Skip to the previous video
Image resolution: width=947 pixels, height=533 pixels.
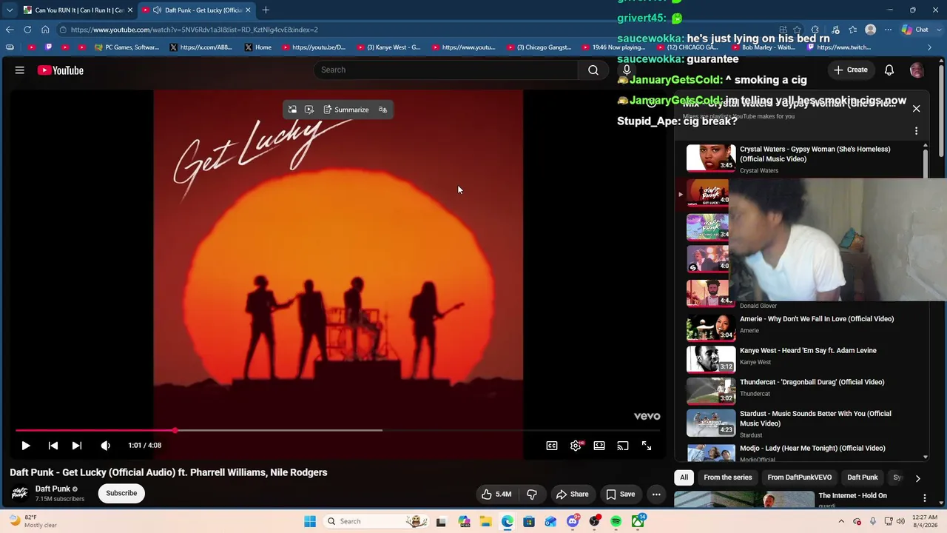53,446
